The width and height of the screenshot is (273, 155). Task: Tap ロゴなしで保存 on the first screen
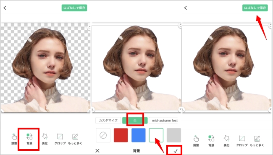pos(74,8)
